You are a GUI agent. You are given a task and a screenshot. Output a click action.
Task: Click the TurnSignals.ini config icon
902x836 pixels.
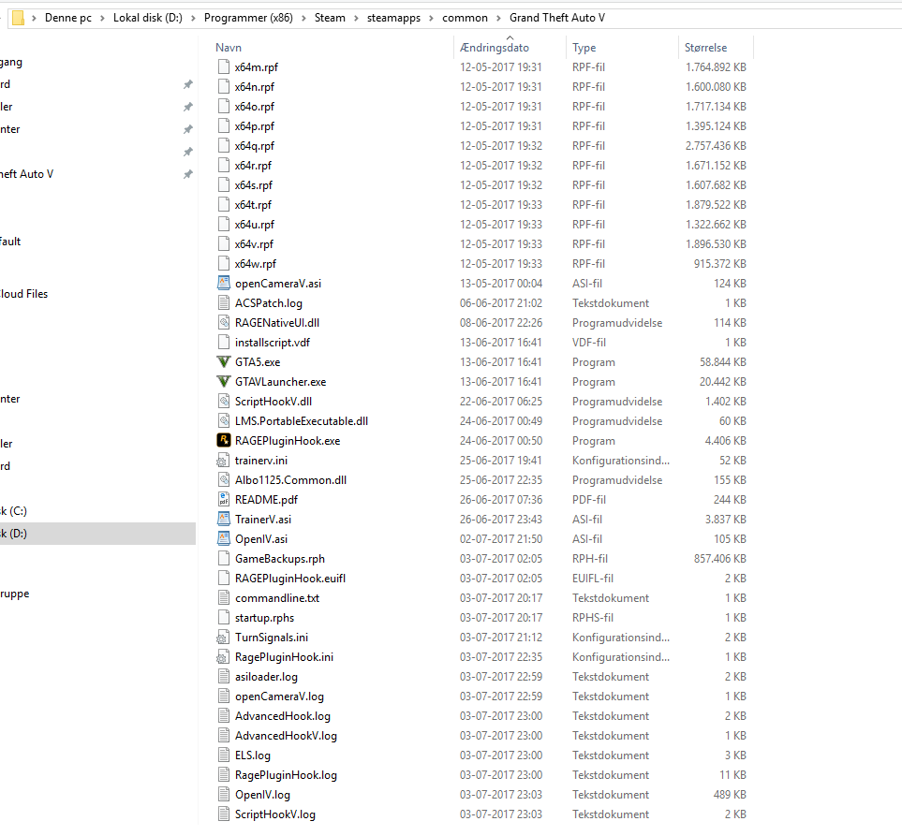223,637
